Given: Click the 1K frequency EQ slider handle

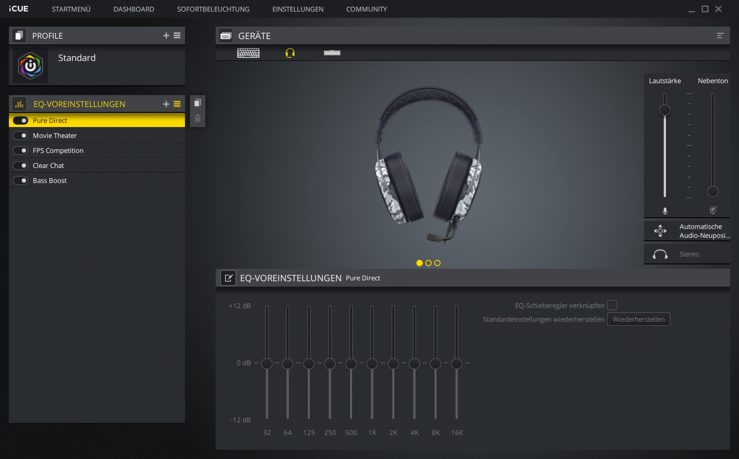Looking at the screenshot, I should 372,363.
